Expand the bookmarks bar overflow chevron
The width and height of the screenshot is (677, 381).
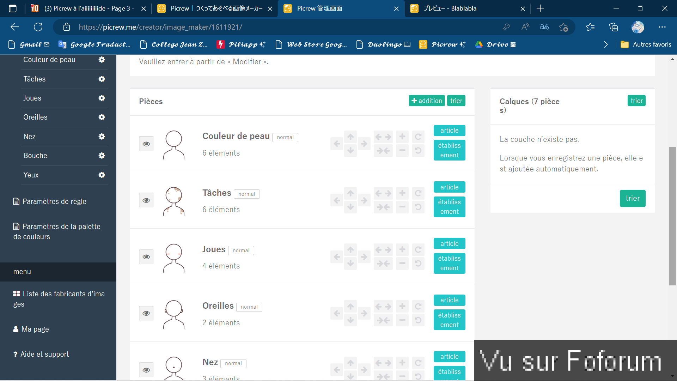[606, 44]
